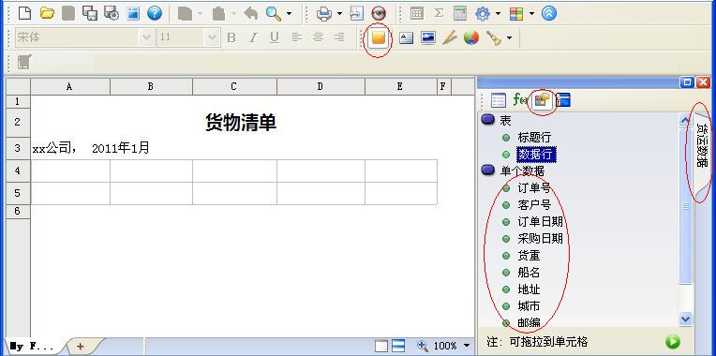Add a new sheet with the plus tab

coord(81,347)
